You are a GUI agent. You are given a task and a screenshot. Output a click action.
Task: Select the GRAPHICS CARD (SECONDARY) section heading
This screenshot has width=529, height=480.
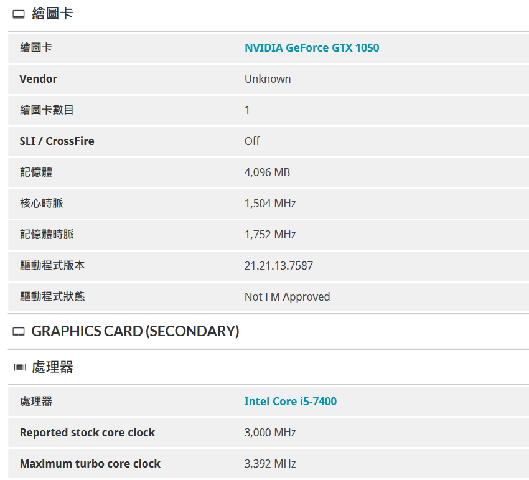pos(135,331)
